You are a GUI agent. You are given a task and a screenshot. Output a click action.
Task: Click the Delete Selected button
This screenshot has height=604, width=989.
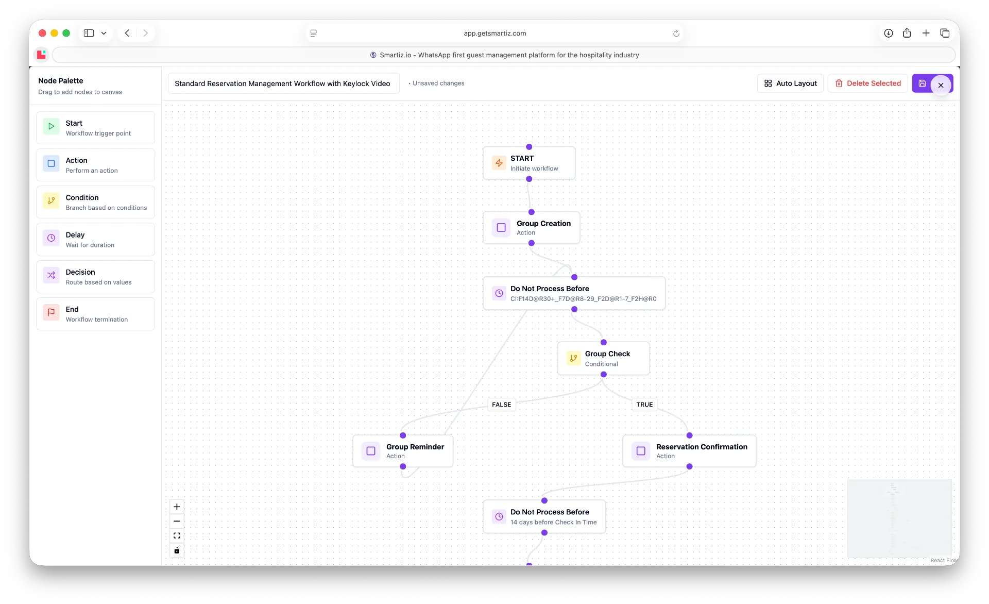pos(867,83)
